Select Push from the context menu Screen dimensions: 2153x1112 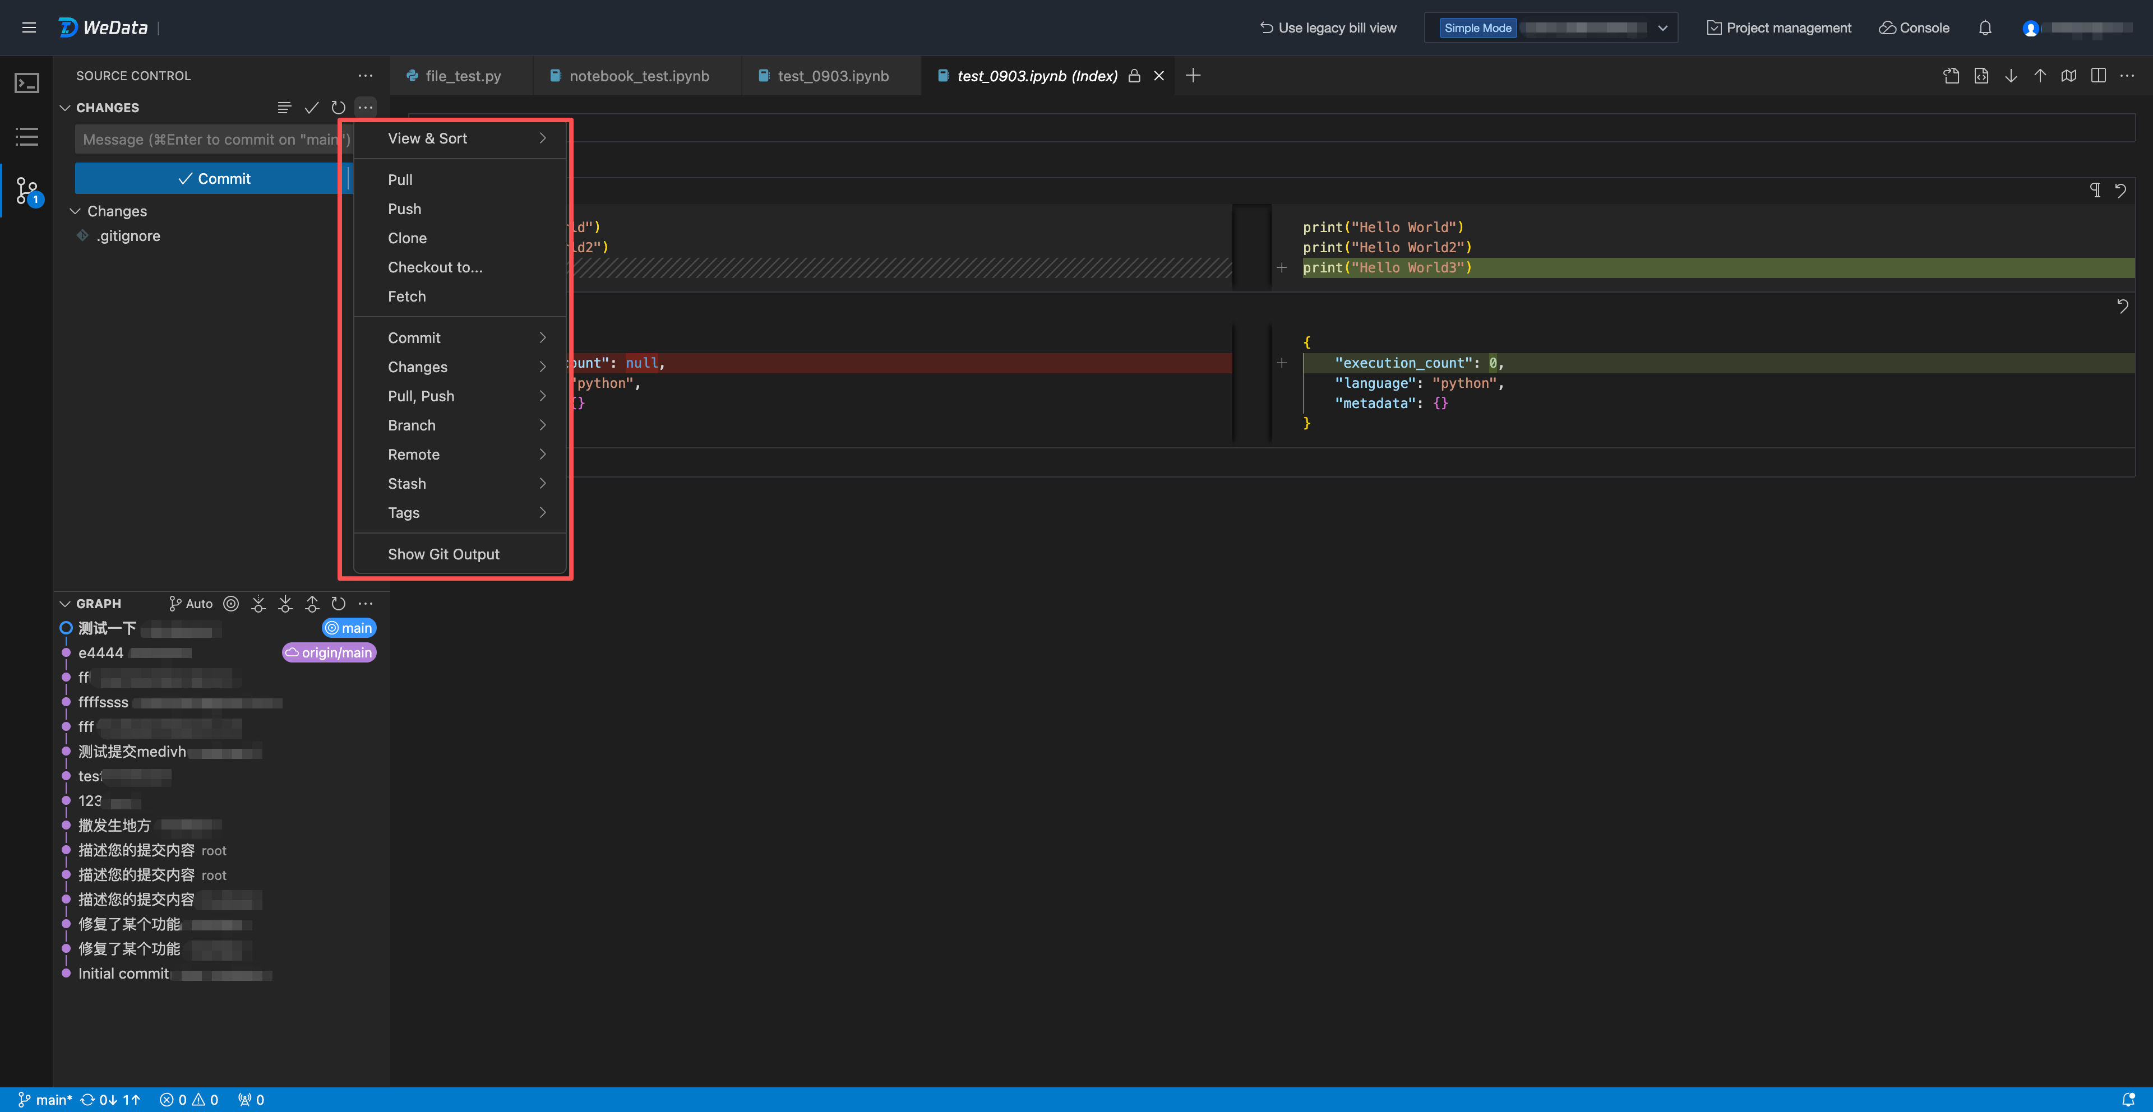tap(404, 209)
